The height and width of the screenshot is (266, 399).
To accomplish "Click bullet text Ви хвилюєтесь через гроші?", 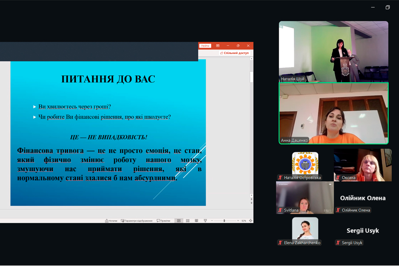I will tap(74, 107).
